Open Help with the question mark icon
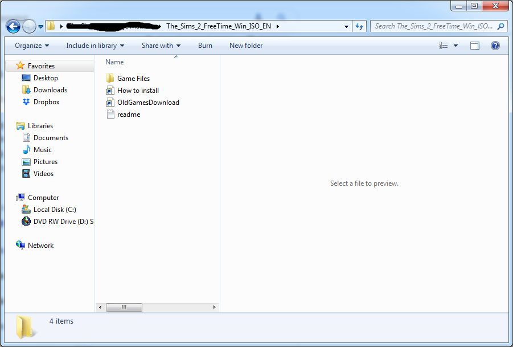513x347 pixels. coord(495,46)
